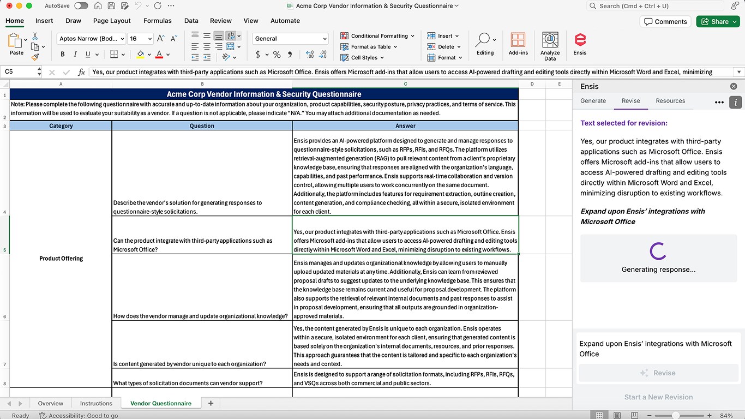Click the yellow fill color swatch
The height and width of the screenshot is (419, 745).
coord(140,55)
